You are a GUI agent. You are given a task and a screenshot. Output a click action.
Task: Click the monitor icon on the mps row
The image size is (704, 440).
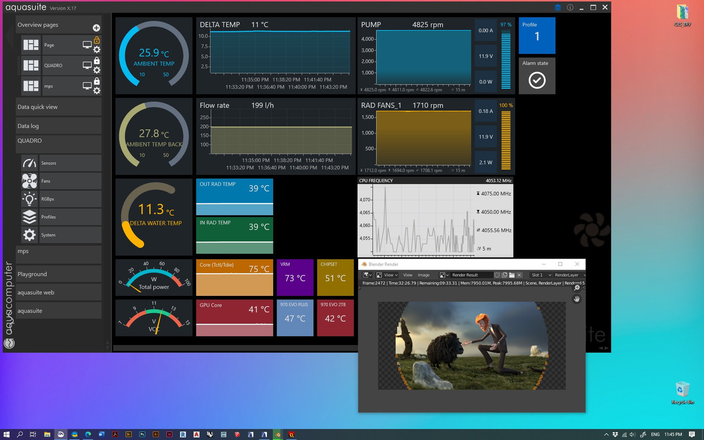(87, 85)
